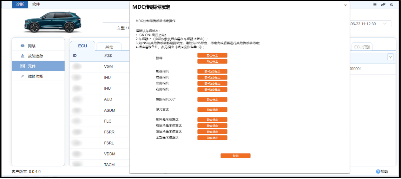Click the car icon beside 网络
The image size is (401, 179).
[x=22, y=46]
